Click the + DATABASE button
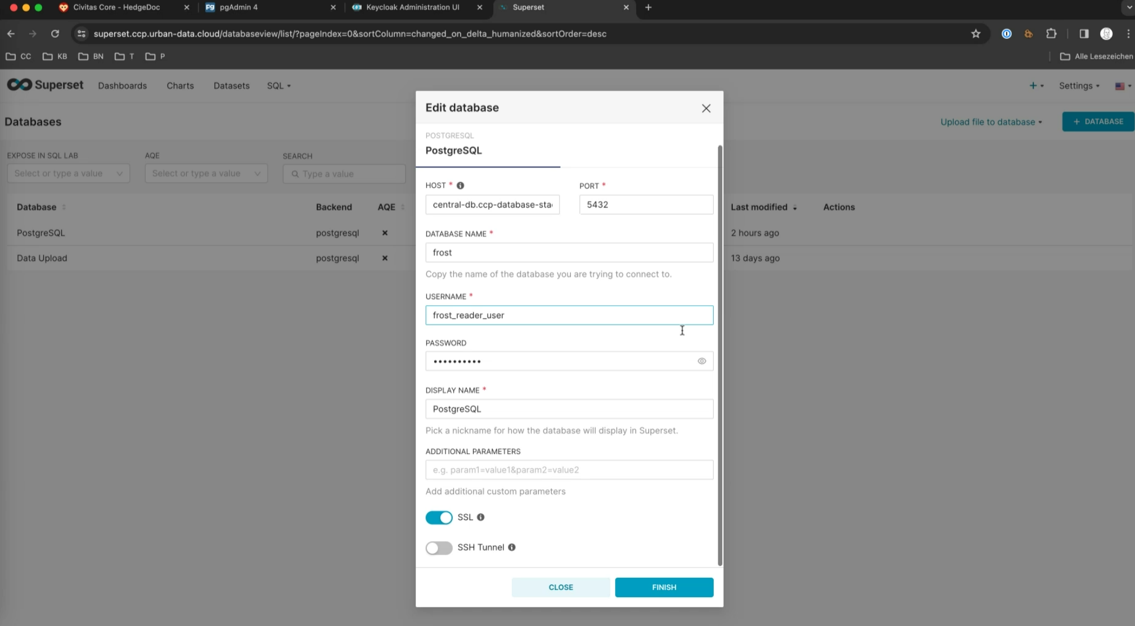This screenshot has width=1135, height=626. click(1098, 121)
